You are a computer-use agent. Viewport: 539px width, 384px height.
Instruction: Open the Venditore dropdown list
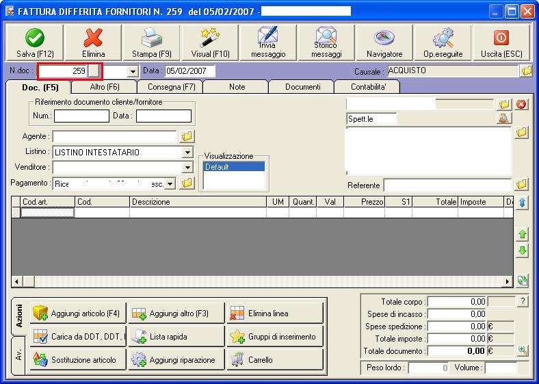pos(187,168)
